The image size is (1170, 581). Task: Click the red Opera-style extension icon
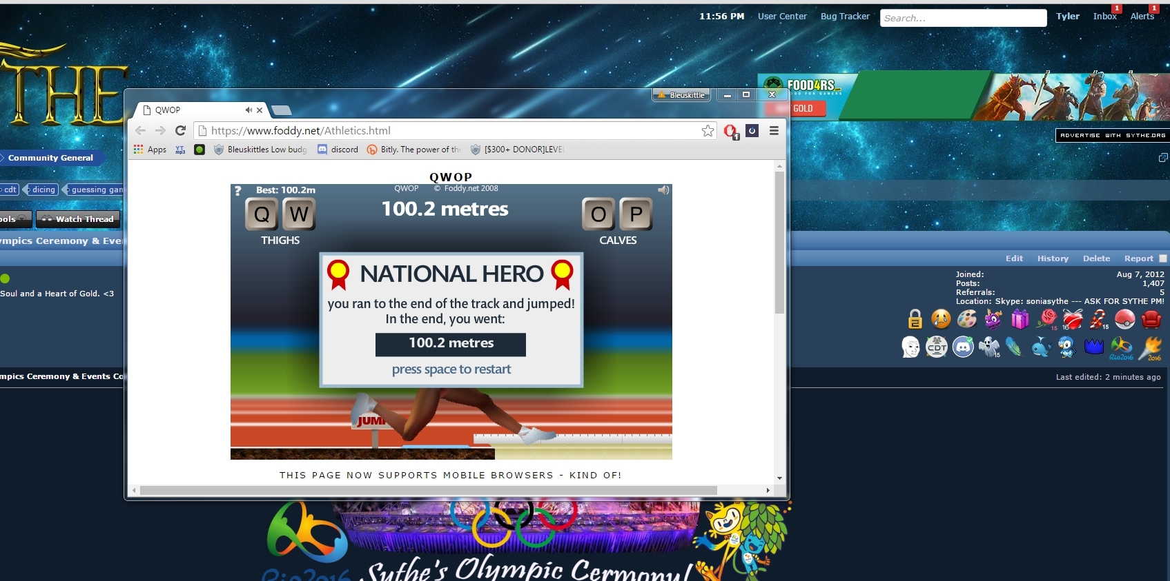point(731,131)
